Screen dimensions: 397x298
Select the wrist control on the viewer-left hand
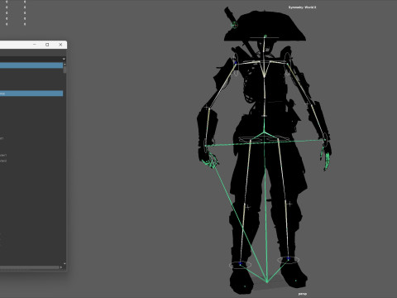point(206,146)
